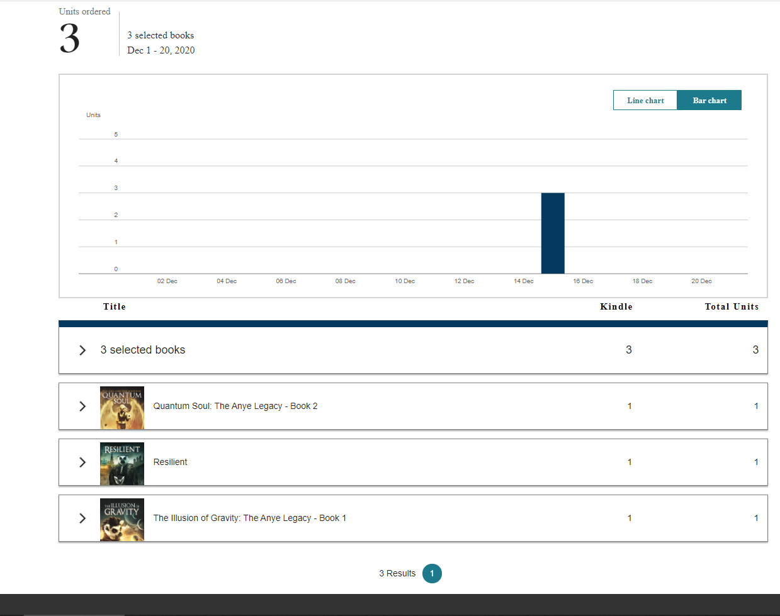Image resolution: width=780 pixels, height=616 pixels.
Task: Click total units value for Resilient
Action: [756, 462]
